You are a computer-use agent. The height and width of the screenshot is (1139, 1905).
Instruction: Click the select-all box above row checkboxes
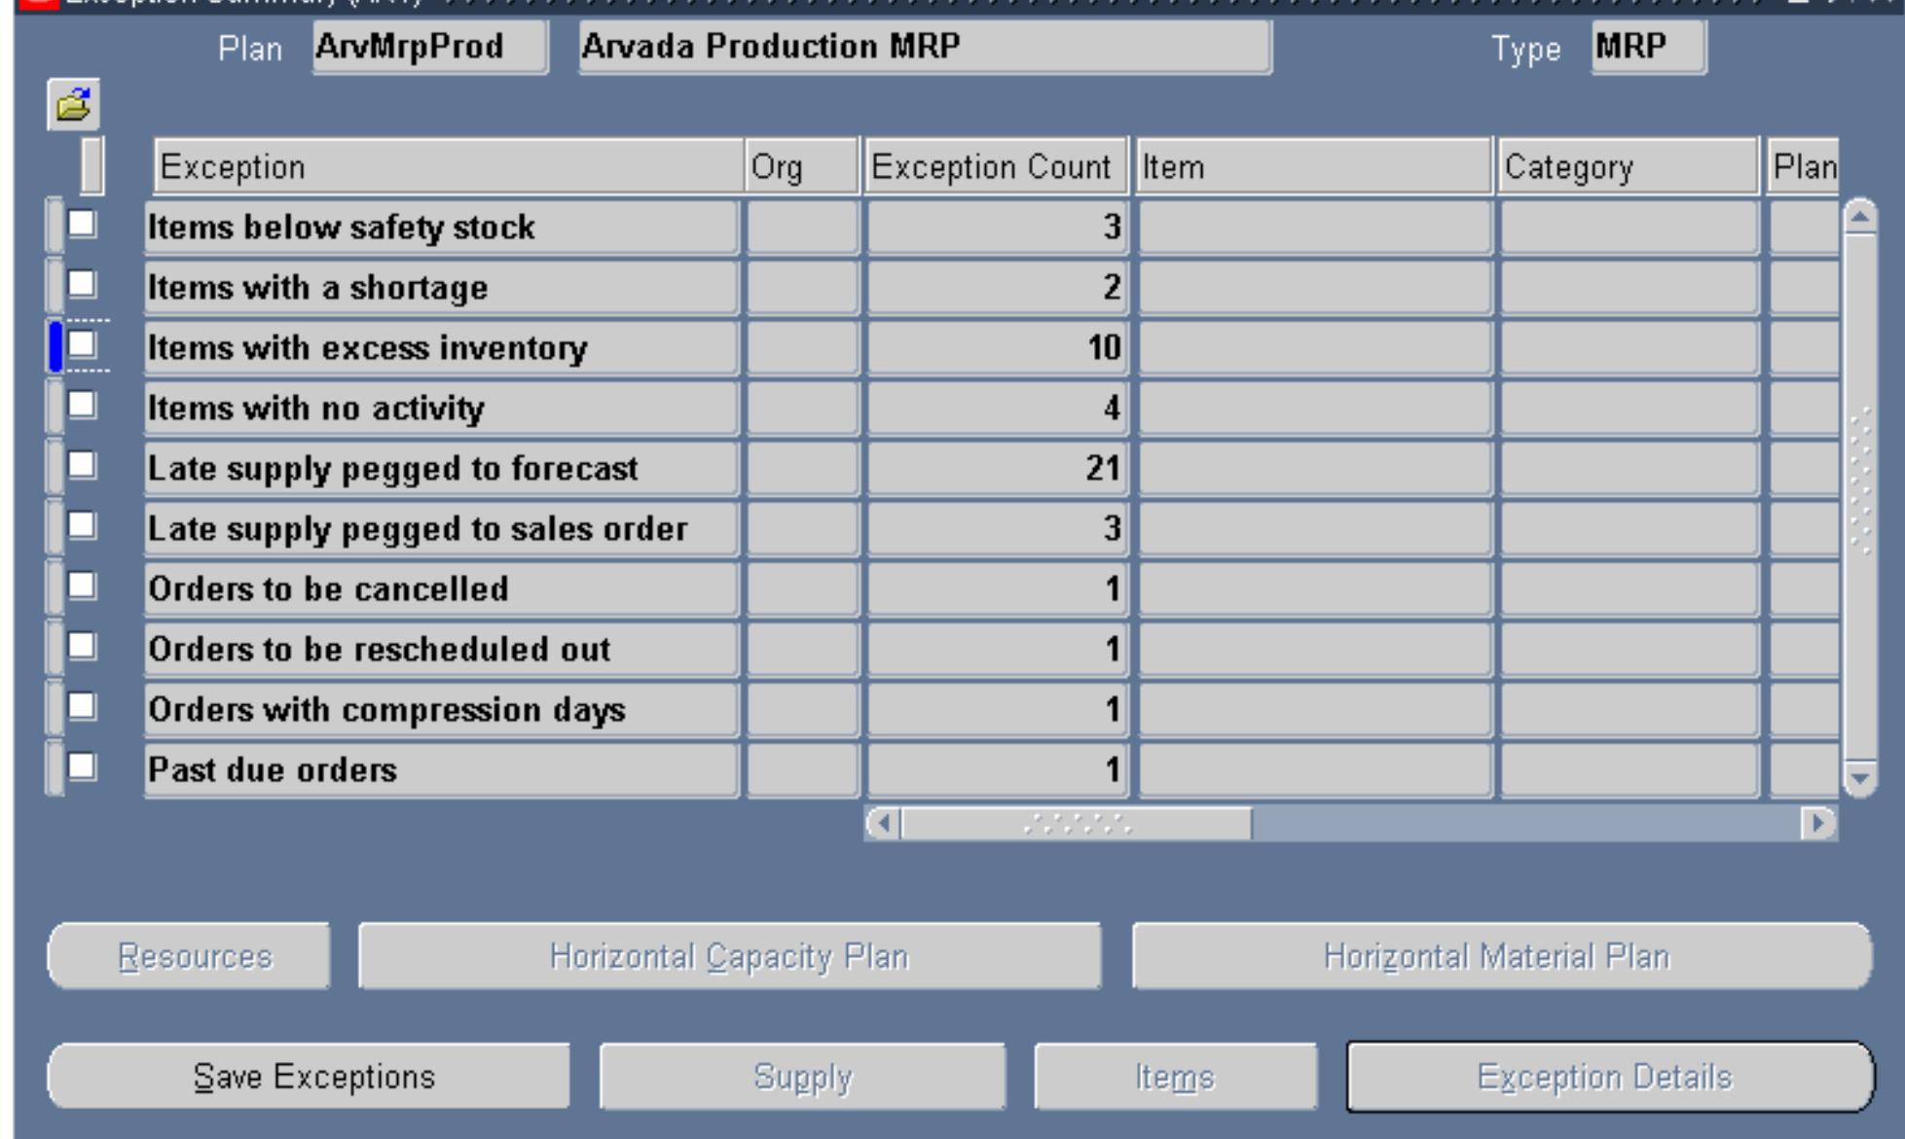(x=92, y=165)
